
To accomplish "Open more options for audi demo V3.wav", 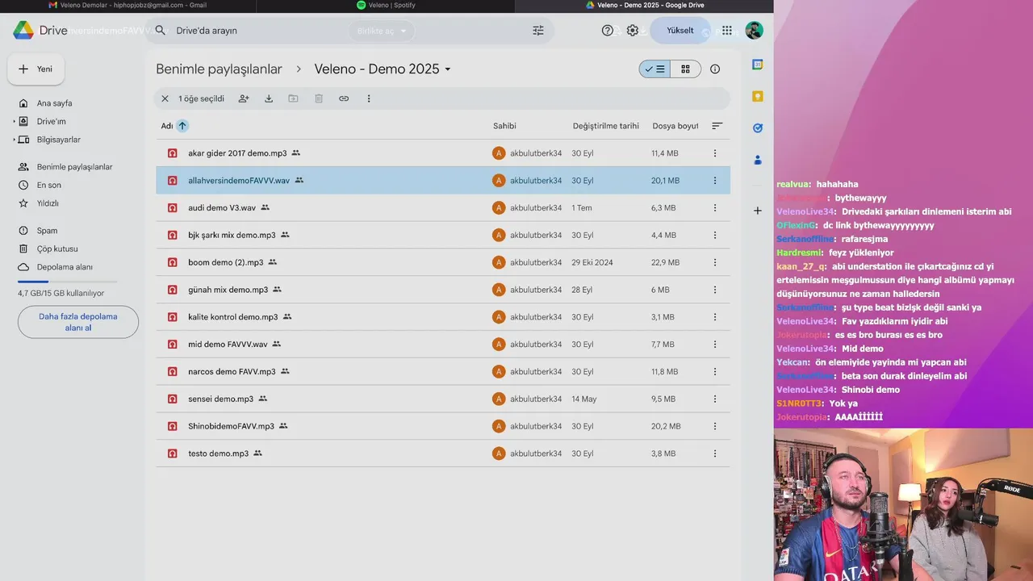I will coord(715,208).
